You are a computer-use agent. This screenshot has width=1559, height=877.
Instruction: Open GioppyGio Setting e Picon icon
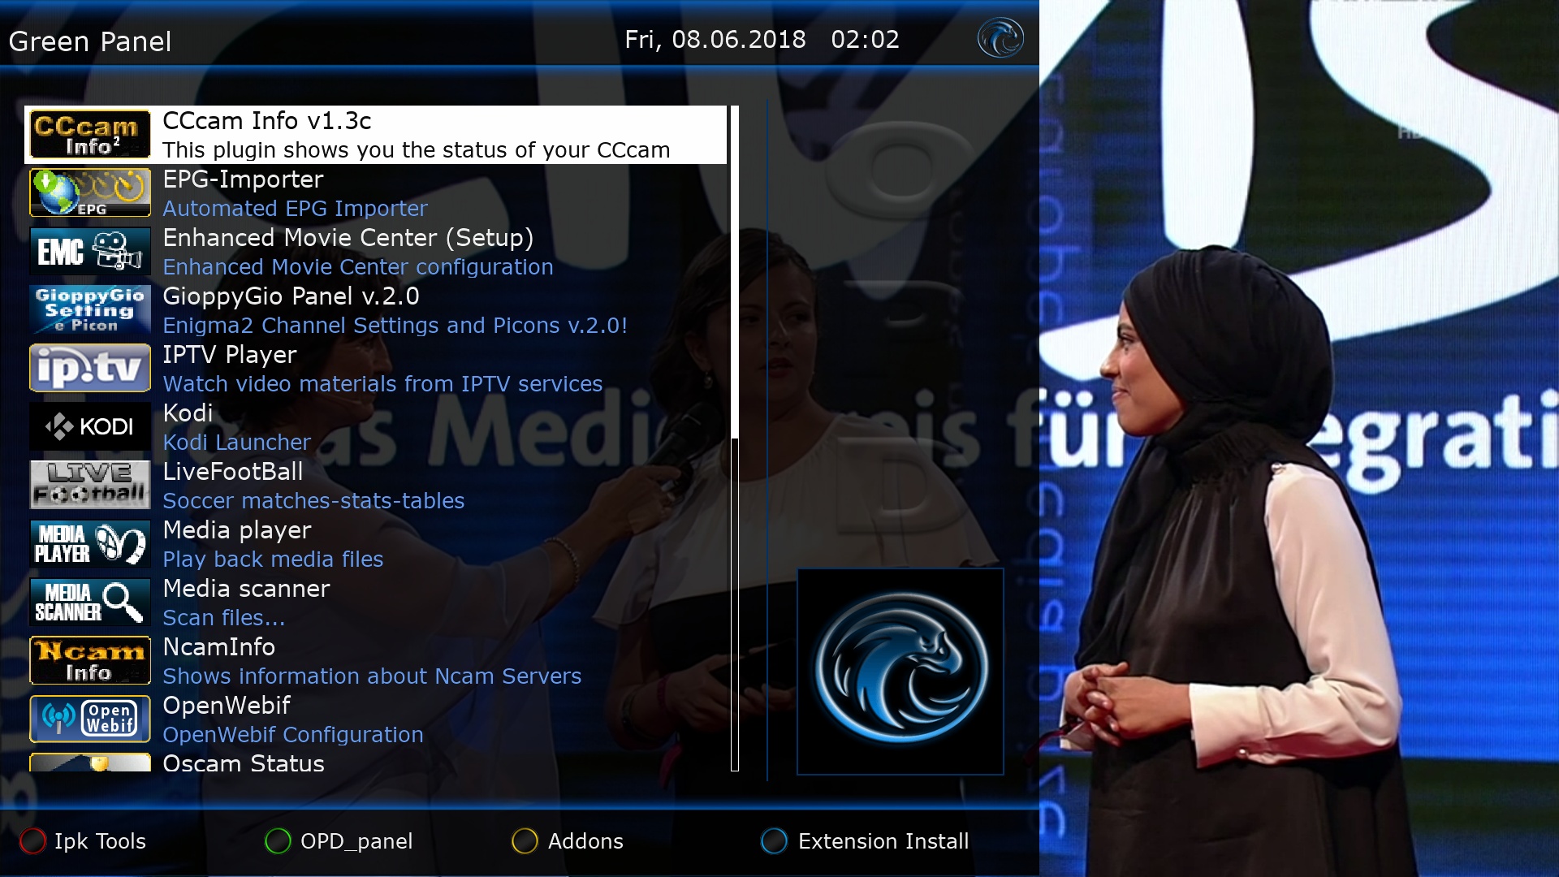tap(90, 309)
